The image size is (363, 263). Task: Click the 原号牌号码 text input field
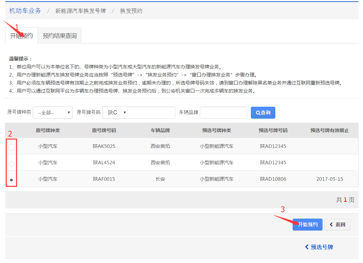(x=152, y=113)
